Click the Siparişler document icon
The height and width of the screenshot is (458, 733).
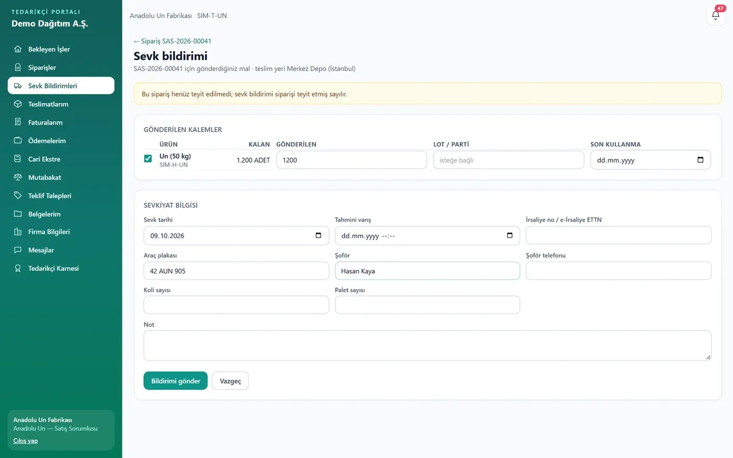(18, 67)
